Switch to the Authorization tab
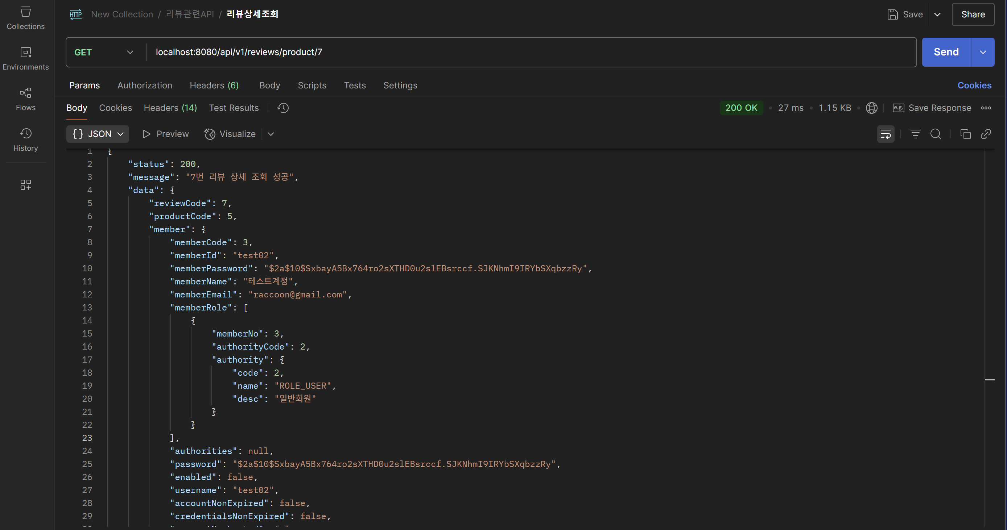This screenshot has width=1007, height=530. (145, 85)
